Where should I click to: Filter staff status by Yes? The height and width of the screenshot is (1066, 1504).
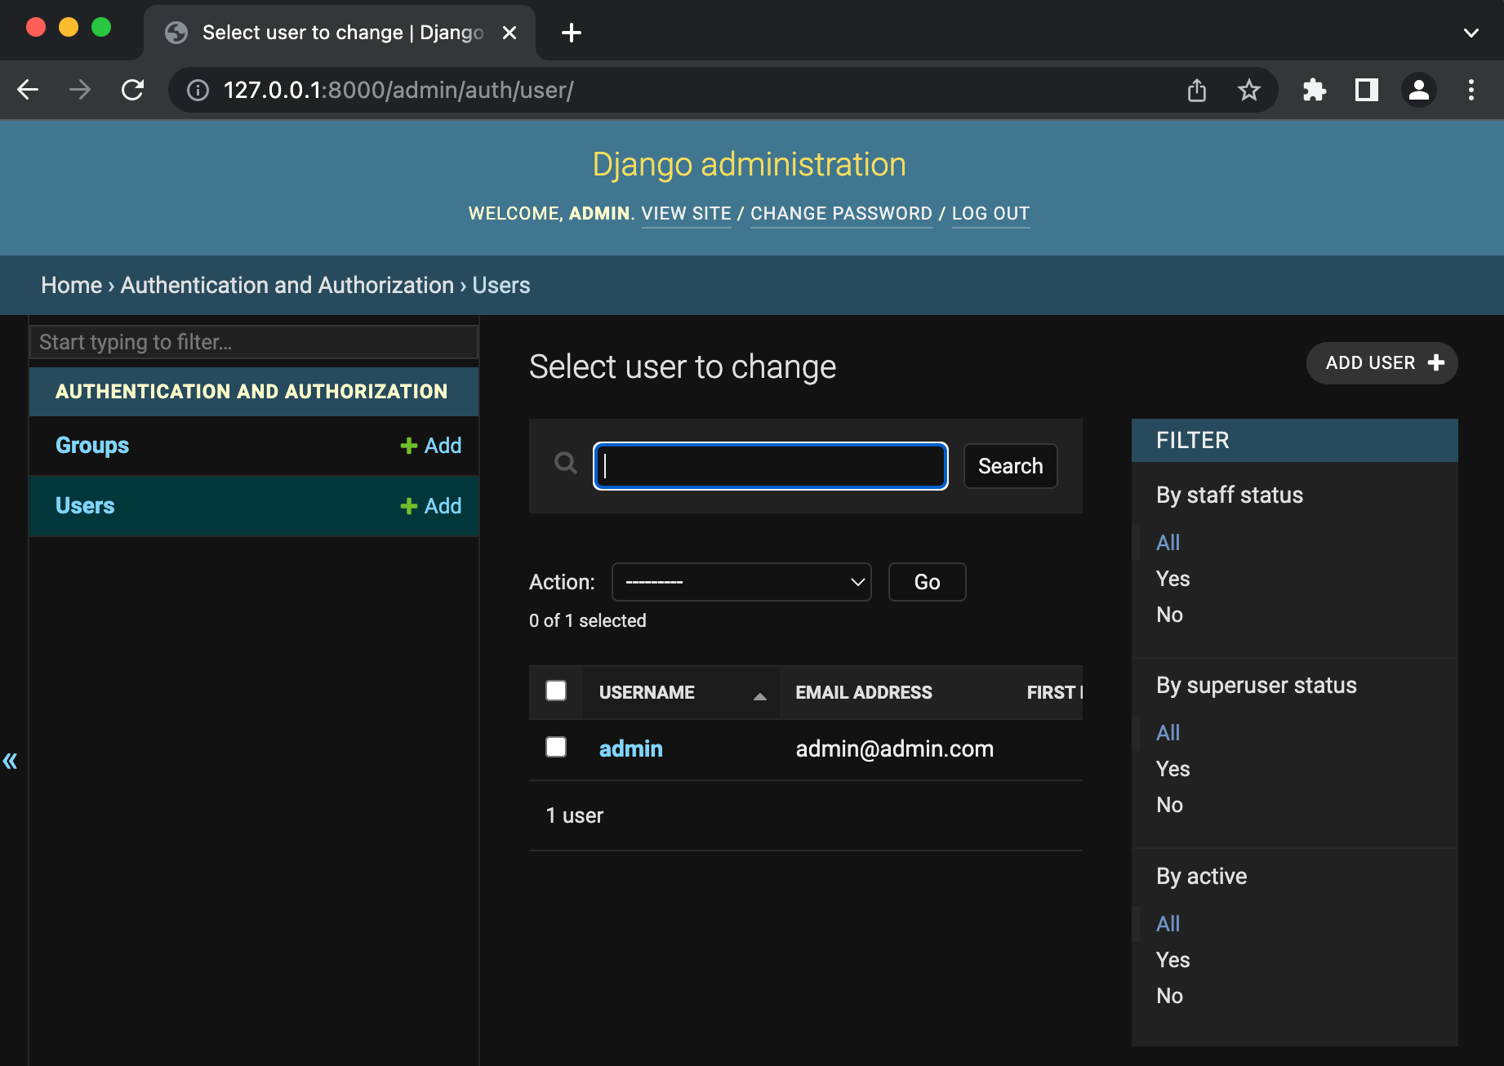click(x=1172, y=579)
